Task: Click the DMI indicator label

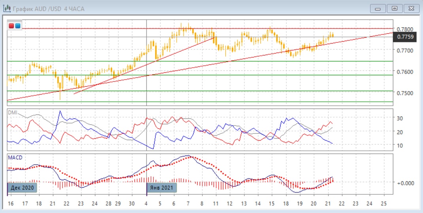Action: point(13,112)
